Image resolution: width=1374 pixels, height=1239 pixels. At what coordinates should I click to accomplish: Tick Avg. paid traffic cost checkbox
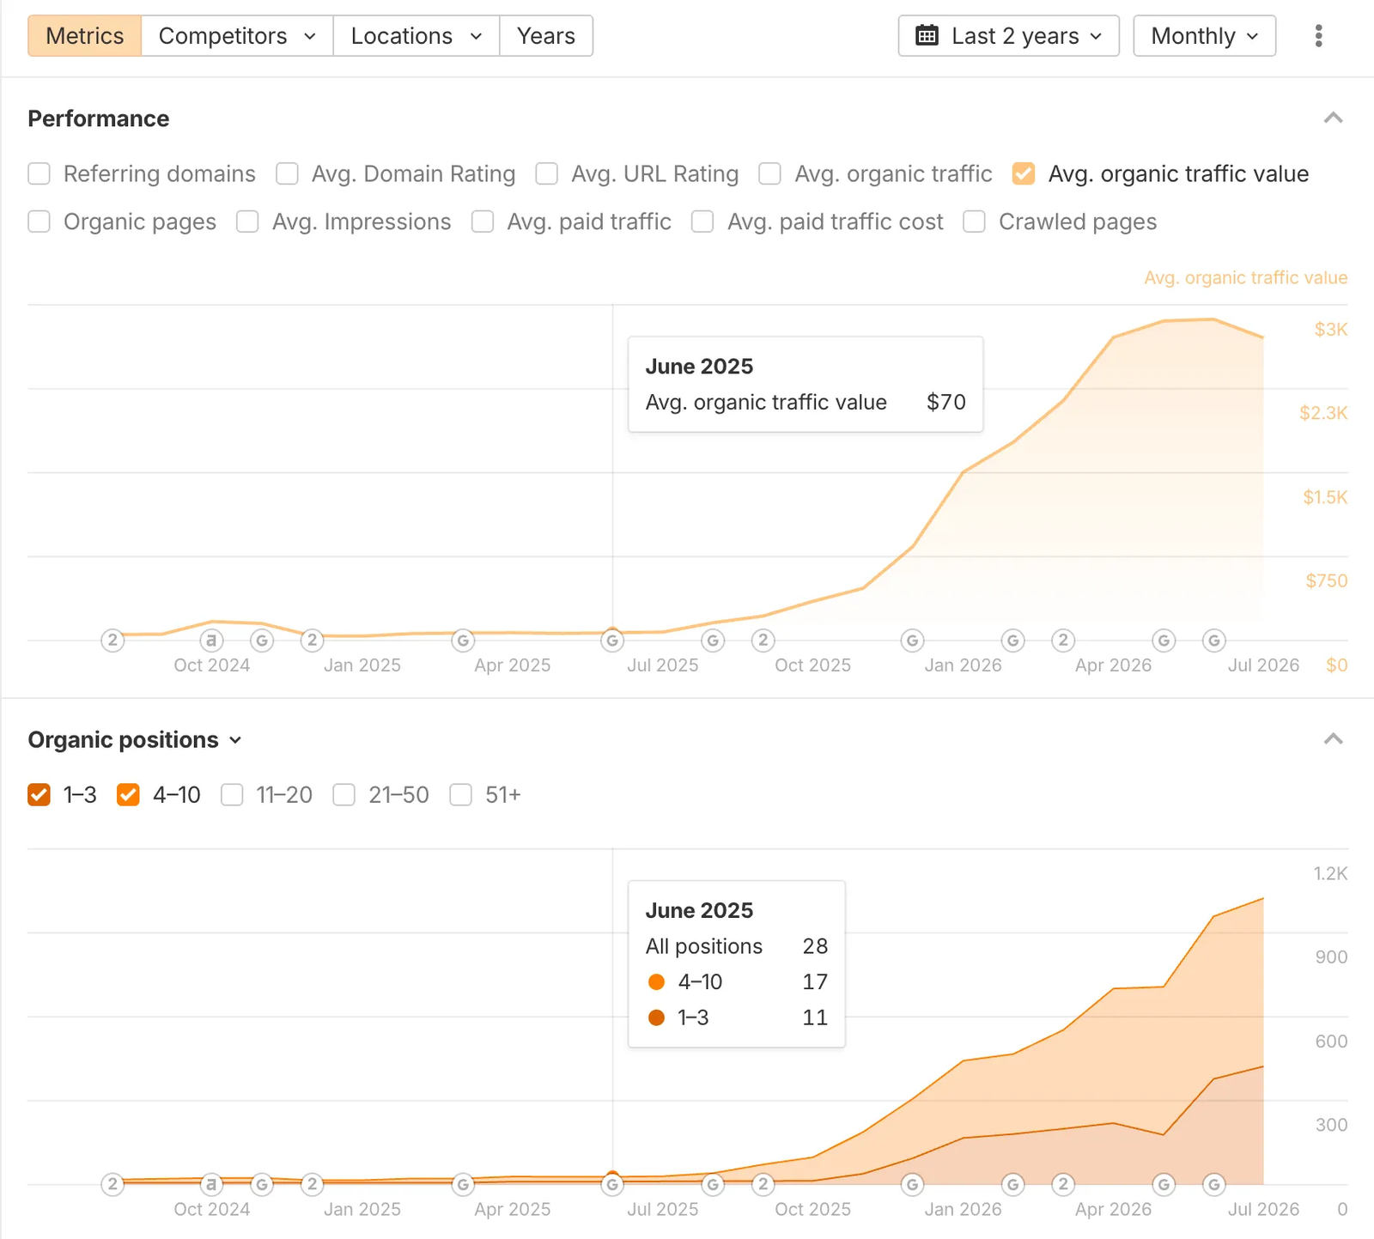tap(702, 222)
